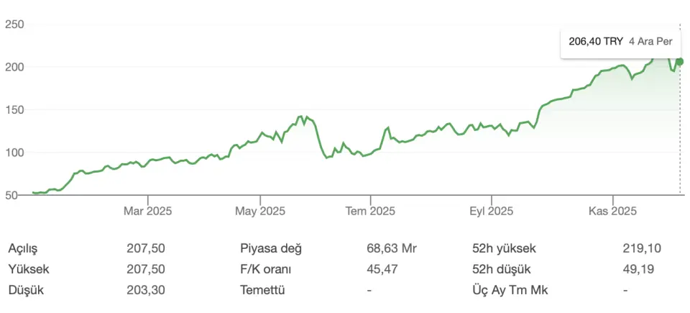
Task: Click the 150 value on price axis
Action: tap(15, 110)
